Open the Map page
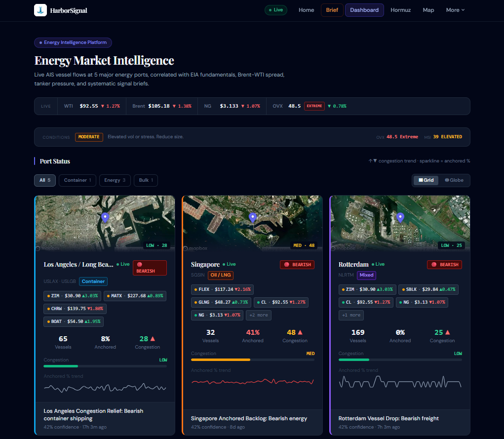This screenshot has width=504, height=439. (x=428, y=10)
